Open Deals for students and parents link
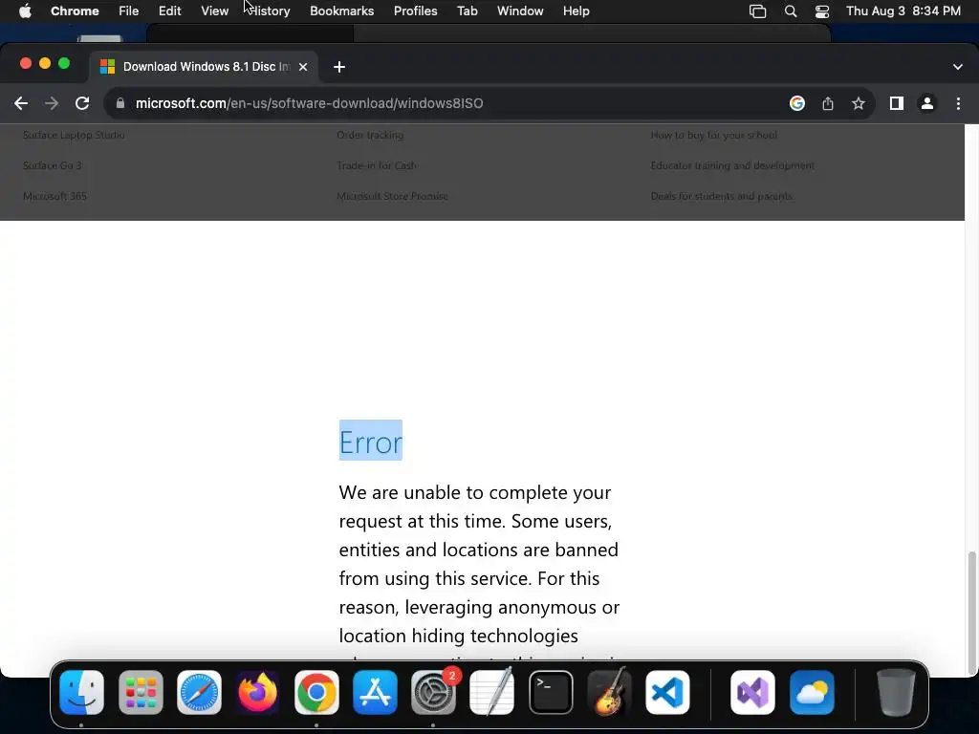The width and height of the screenshot is (979, 734). point(722,196)
